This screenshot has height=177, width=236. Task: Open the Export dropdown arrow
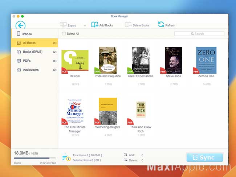85,25
